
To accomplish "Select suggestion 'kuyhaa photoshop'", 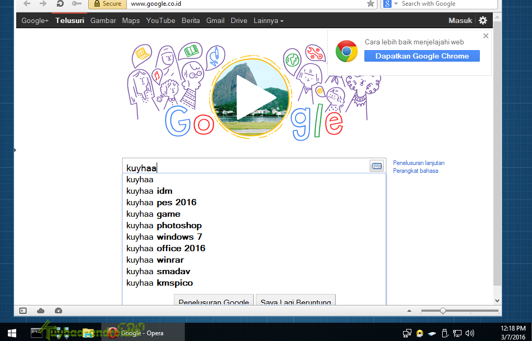I will point(254,226).
